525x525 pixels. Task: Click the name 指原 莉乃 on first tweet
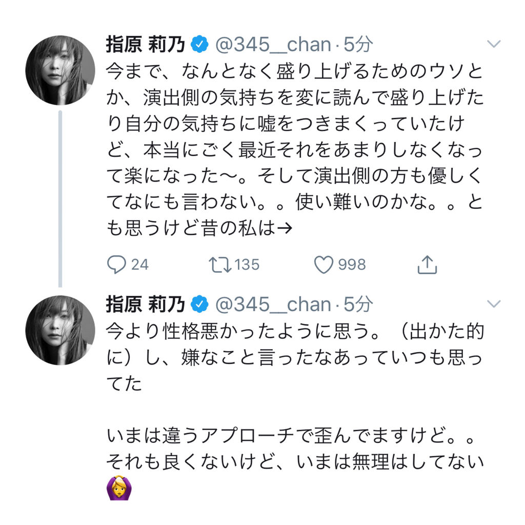[x=146, y=45]
